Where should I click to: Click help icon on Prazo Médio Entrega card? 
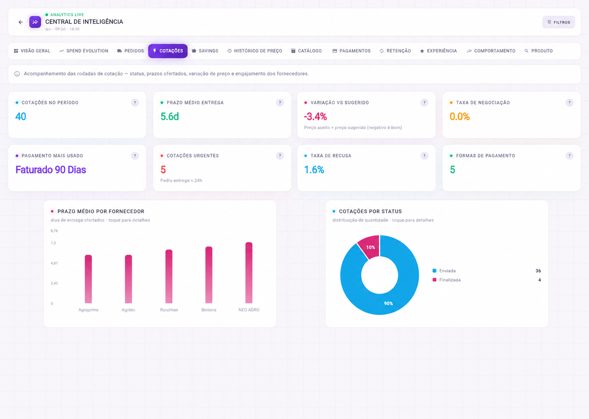[x=280, y=103]
